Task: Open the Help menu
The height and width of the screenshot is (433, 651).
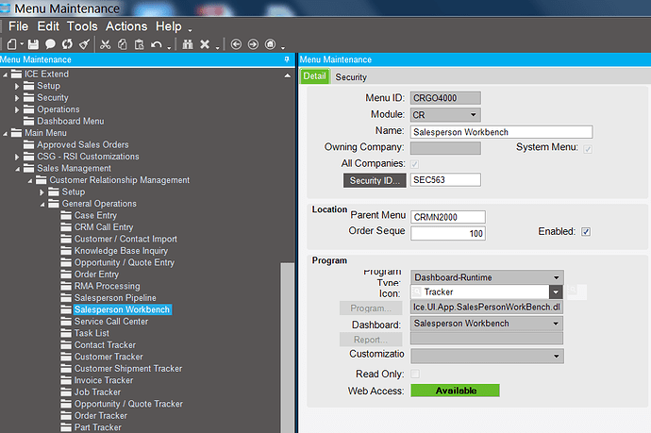Action: [x=169, y=26]
